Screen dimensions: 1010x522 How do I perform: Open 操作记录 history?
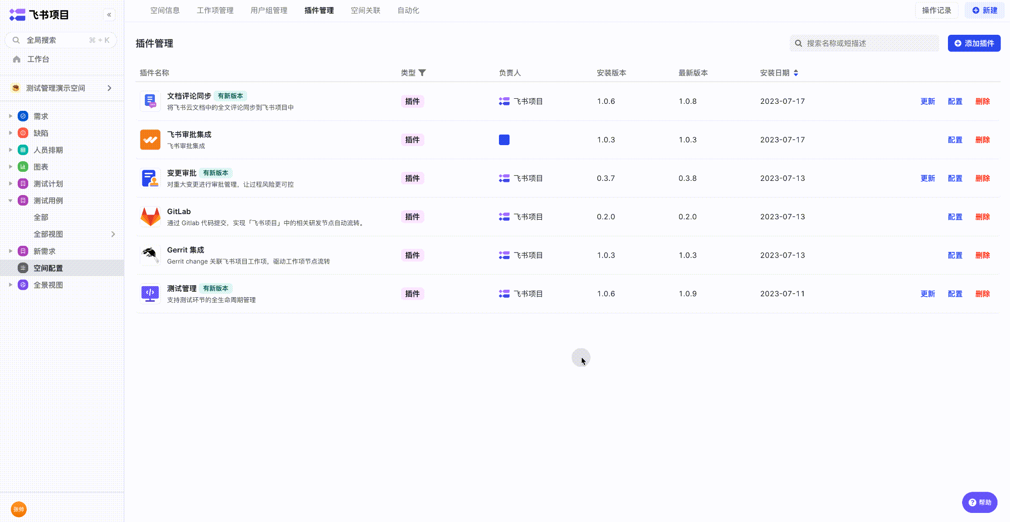pyautogui.click(x=936, y=11)
